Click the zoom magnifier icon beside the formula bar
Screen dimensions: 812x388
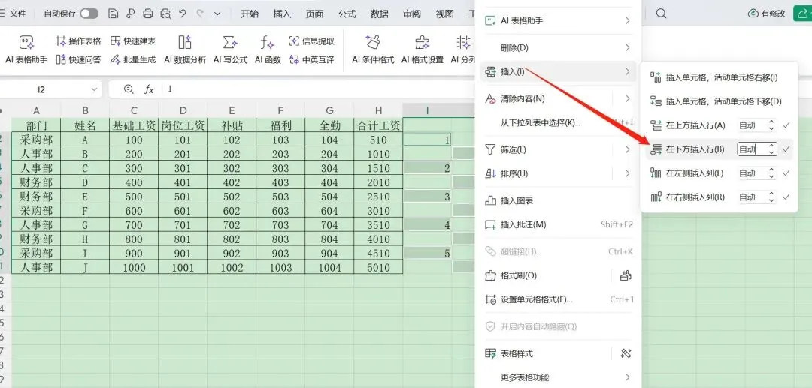(129, 89)
